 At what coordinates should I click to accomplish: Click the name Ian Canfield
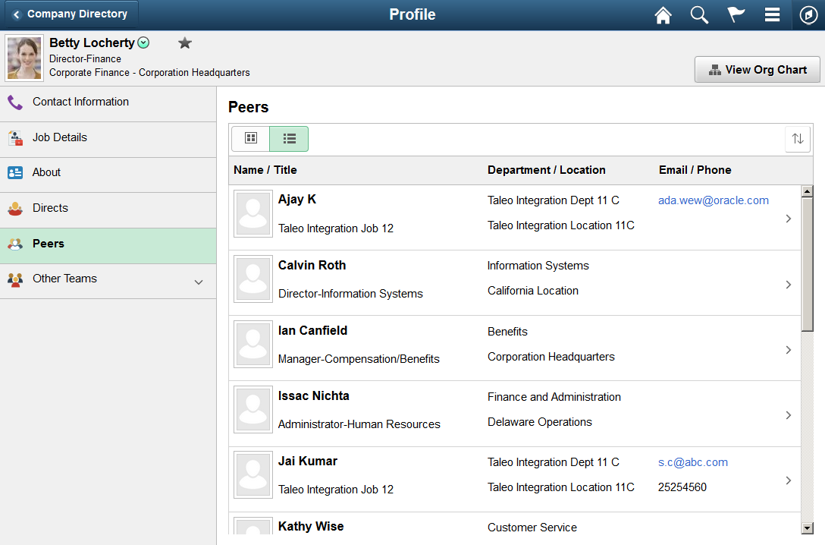click(312, 331)
